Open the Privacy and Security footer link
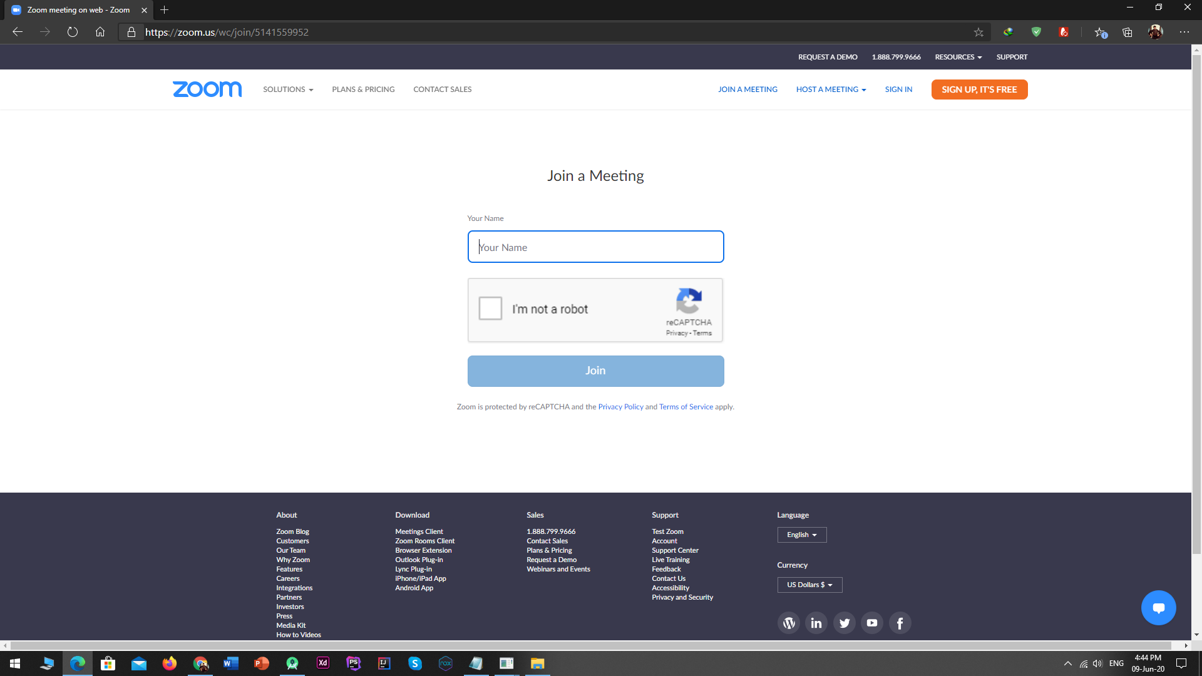 682,598
